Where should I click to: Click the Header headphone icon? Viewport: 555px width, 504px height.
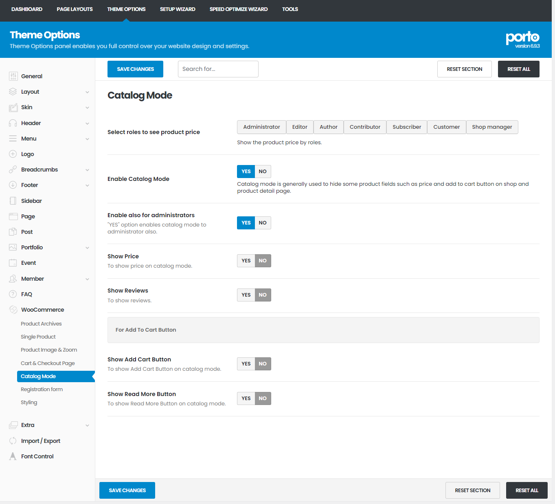(13, 123)
